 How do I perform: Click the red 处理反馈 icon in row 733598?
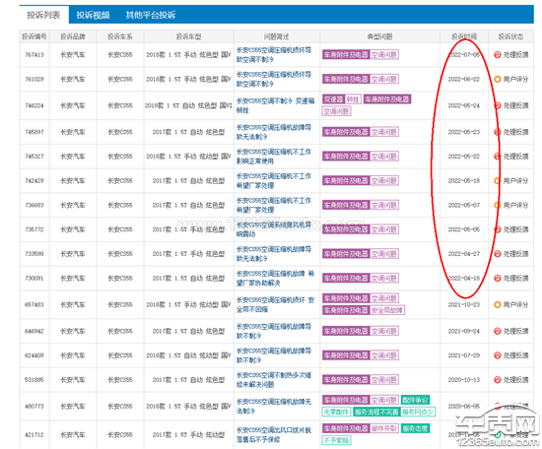point(497,254)
